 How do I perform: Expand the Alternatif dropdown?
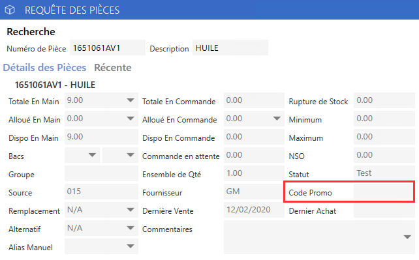(131, 228)
